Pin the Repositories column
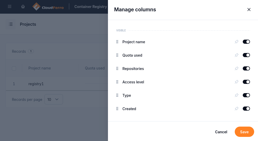 pyautogui.click(x=237, y=68)
